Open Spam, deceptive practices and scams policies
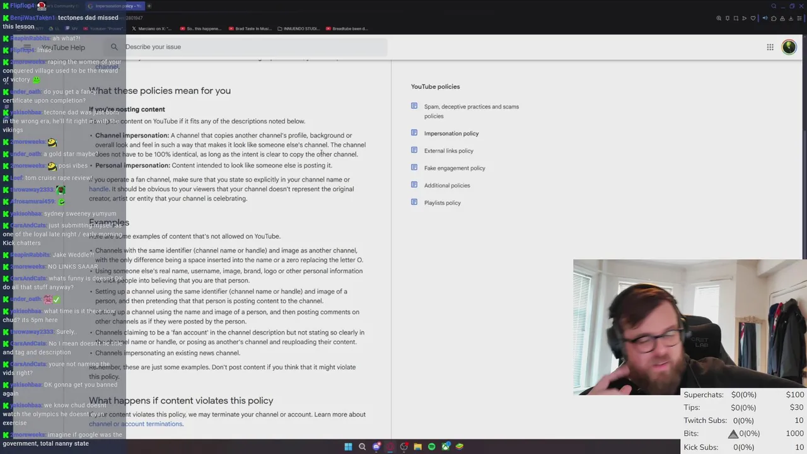Image resolution: width=807 pixels, height=454 pixels. tap(472, 111)
